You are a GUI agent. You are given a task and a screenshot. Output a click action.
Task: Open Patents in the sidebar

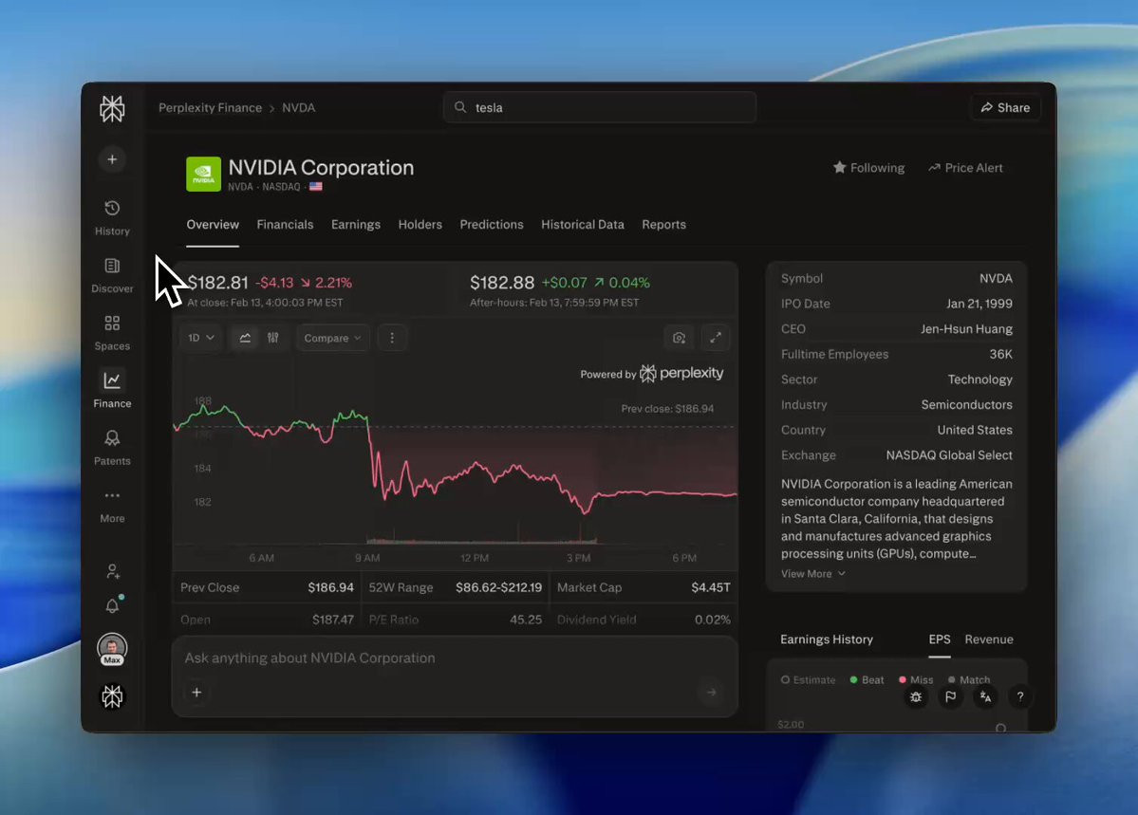(x=113, y=448)
